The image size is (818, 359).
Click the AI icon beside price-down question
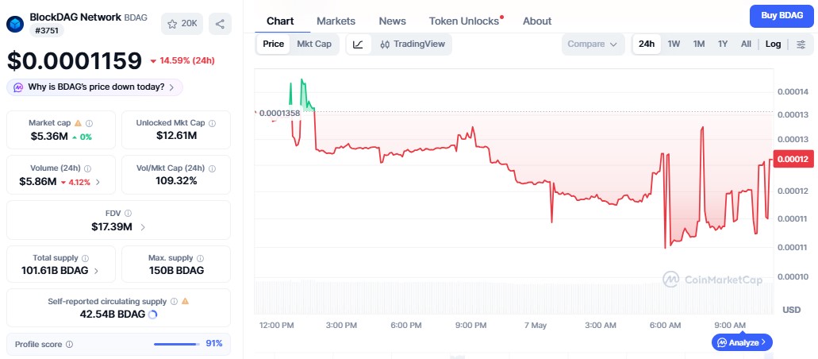tap(18, 87)
